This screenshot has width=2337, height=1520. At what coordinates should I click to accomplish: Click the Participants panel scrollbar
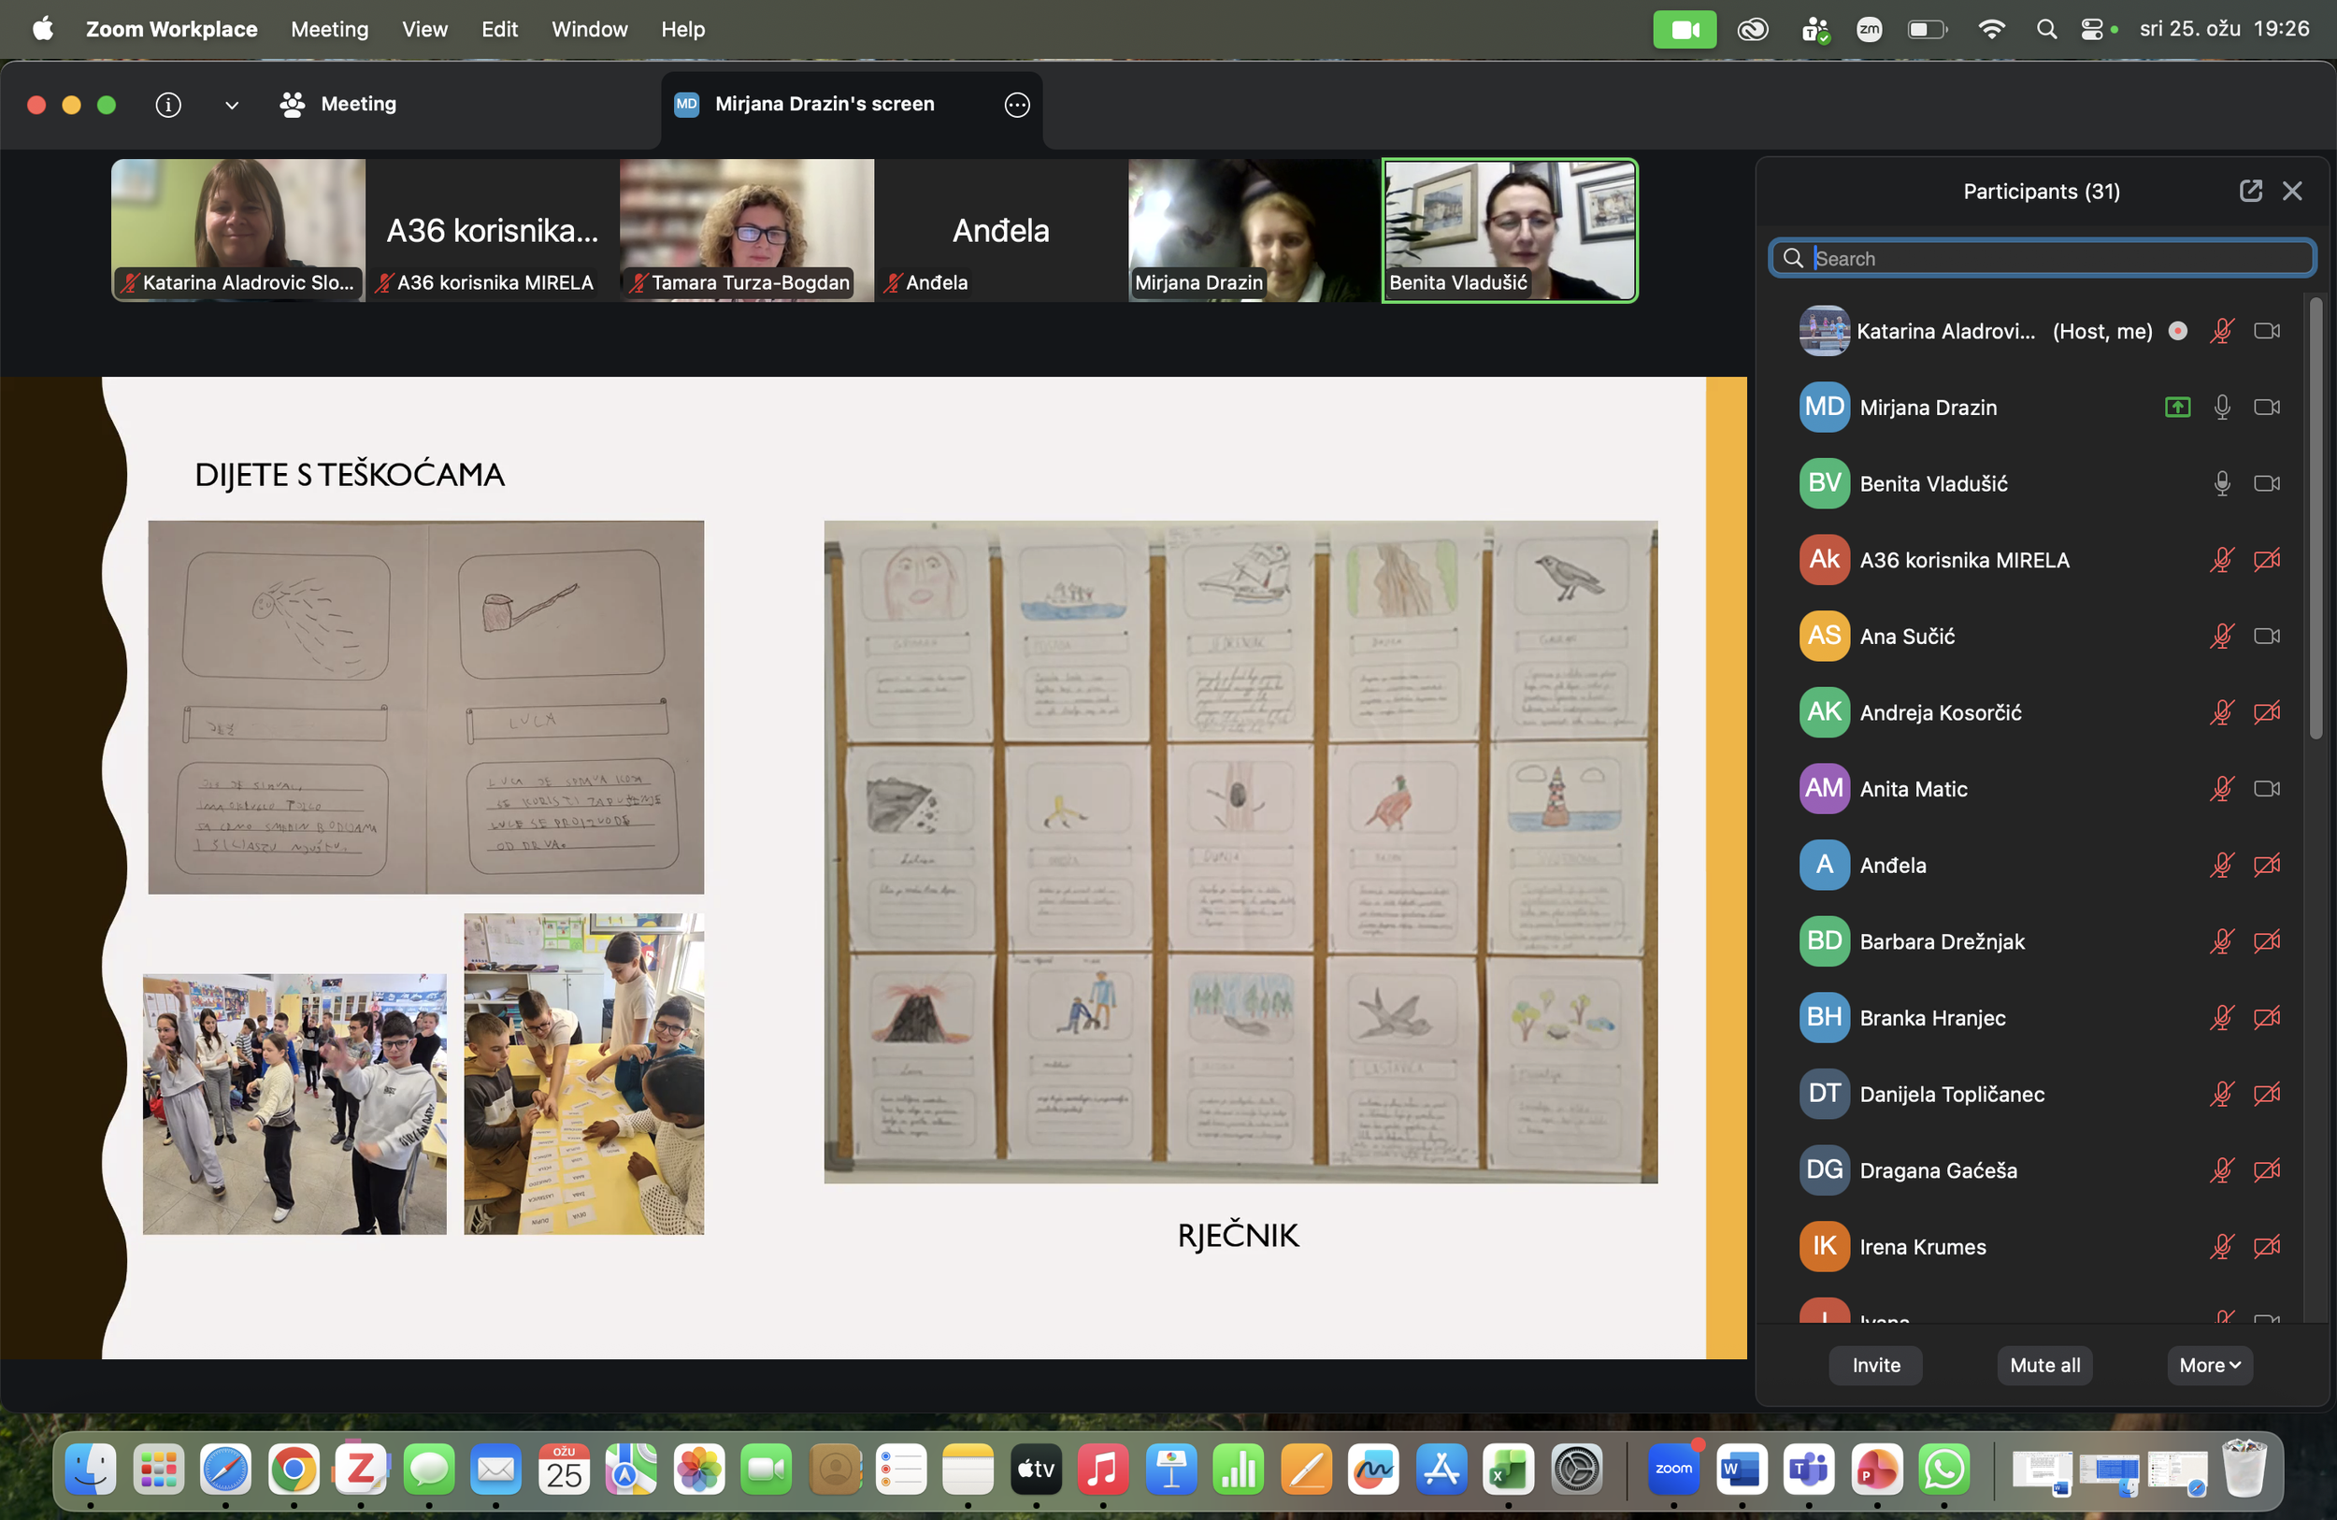coord(2315,519)
